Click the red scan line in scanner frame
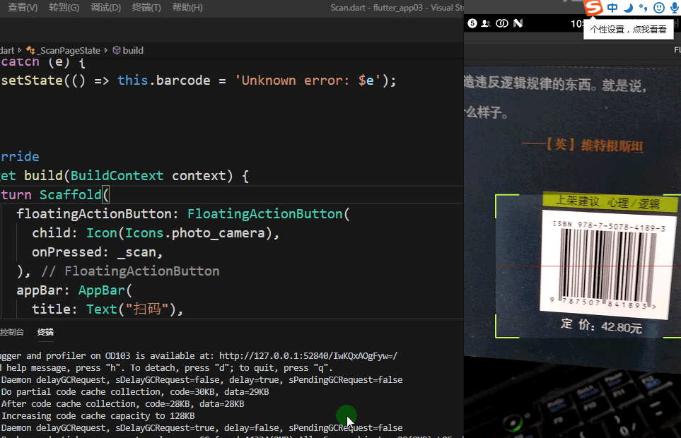The width and height of the screenshot is (681, 438). 588,266
